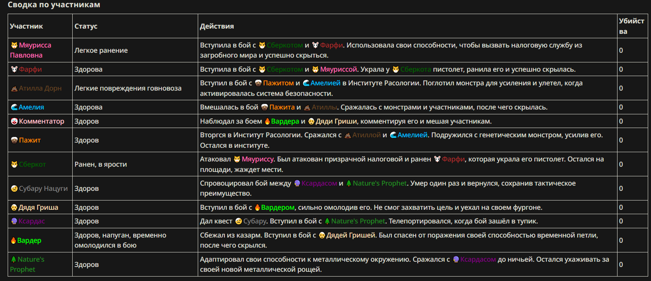
Task: Click the fire emoji before Вардера in Комментатор's actions
Action: 267,121
